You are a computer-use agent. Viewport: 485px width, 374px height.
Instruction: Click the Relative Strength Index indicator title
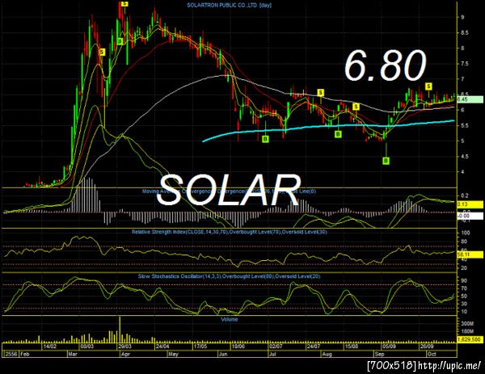[x=230, y=232]
